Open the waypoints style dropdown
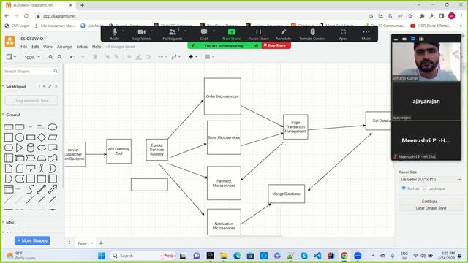 [x=175, y=57]
